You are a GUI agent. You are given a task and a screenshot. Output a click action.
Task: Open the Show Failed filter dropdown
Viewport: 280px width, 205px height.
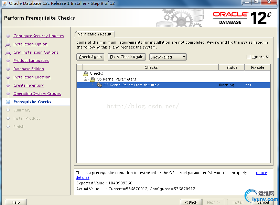(168, 57)
